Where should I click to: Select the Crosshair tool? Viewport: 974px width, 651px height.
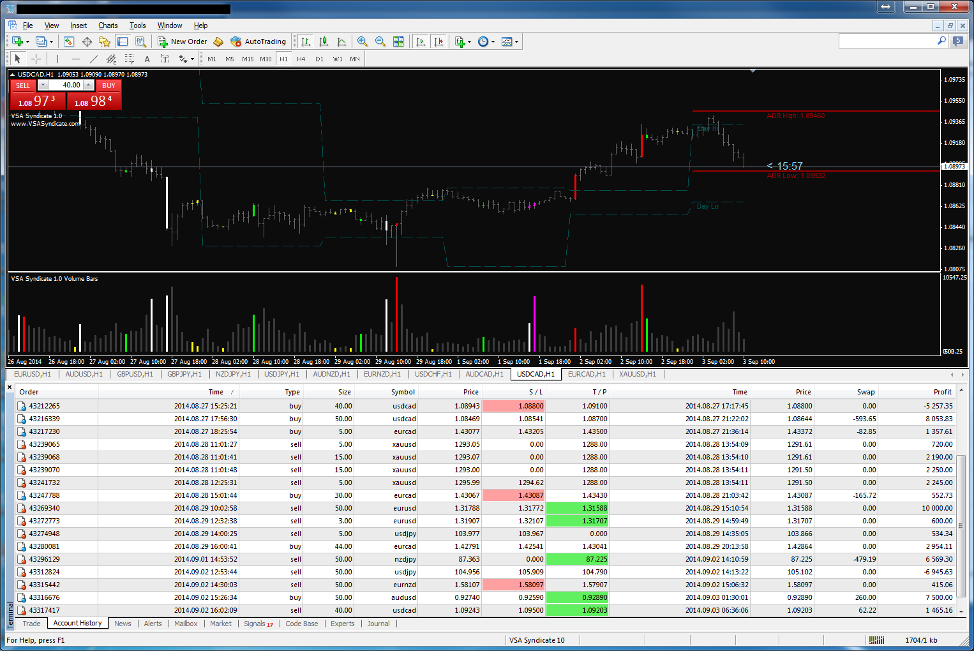(x=36, y=59)
